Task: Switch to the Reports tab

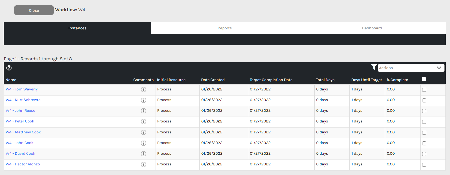Action: point(224,28)
